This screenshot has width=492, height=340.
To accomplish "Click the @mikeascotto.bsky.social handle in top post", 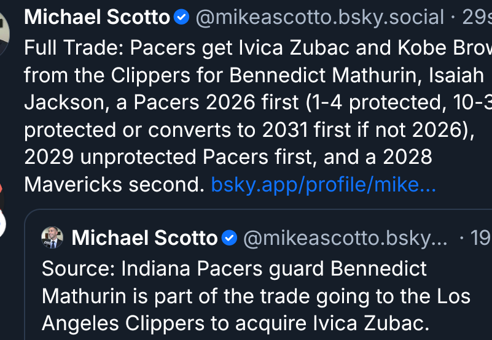I will click(319, 18).
